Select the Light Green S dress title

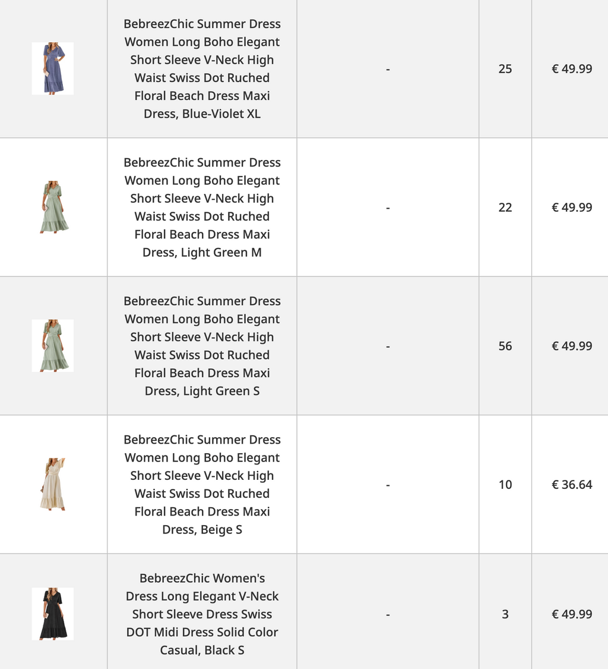(x=202, y=346)
